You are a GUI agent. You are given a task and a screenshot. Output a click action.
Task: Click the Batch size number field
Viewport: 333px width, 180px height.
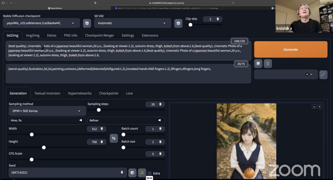(155, 142)
